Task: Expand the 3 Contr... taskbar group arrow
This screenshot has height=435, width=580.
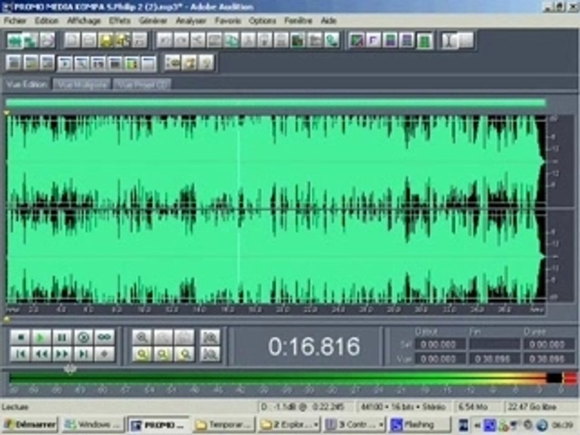Action: 381,425
